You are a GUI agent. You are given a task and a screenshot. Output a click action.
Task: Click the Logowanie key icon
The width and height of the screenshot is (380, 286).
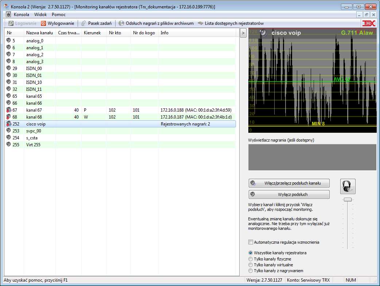point(11,23)
